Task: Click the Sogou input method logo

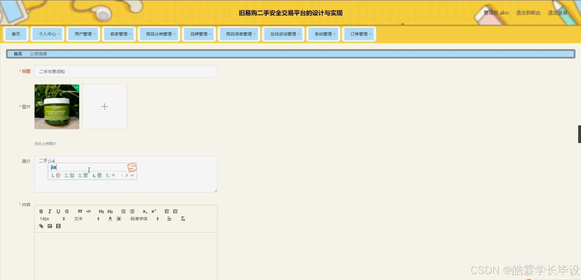Action: click(132, 167)
